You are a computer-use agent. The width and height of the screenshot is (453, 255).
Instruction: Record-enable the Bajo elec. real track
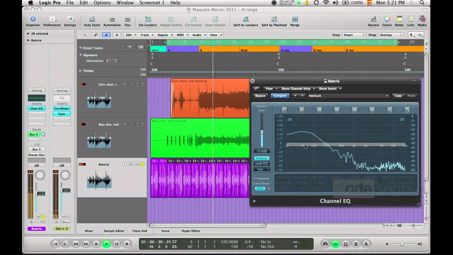click(x=131, y=124)
